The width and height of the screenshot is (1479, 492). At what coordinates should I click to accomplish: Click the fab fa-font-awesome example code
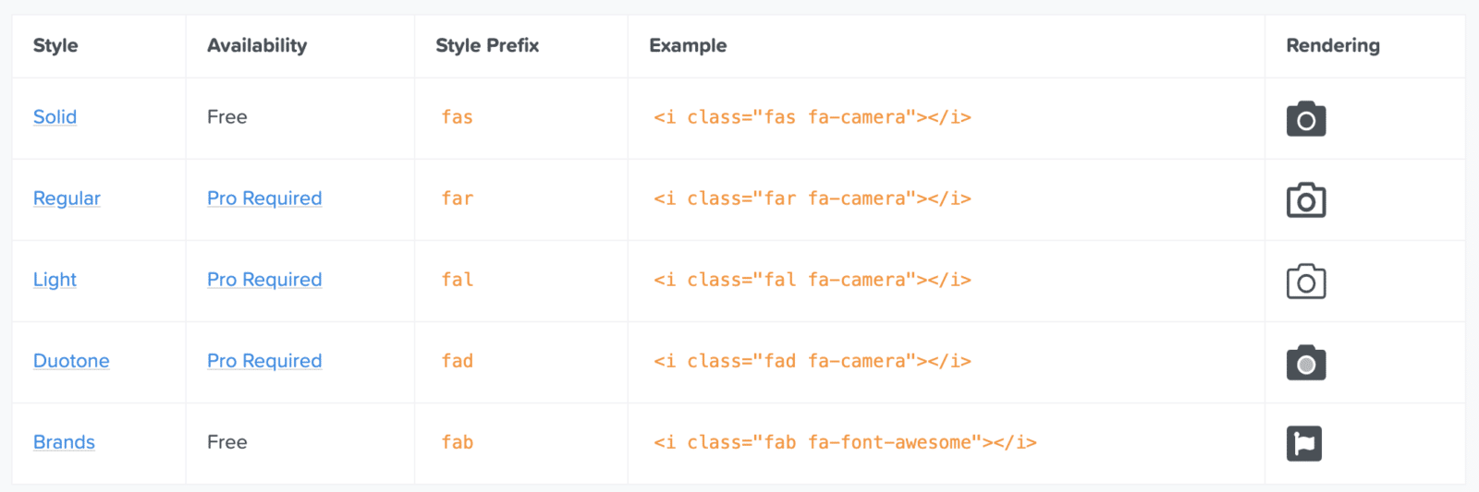845,442
